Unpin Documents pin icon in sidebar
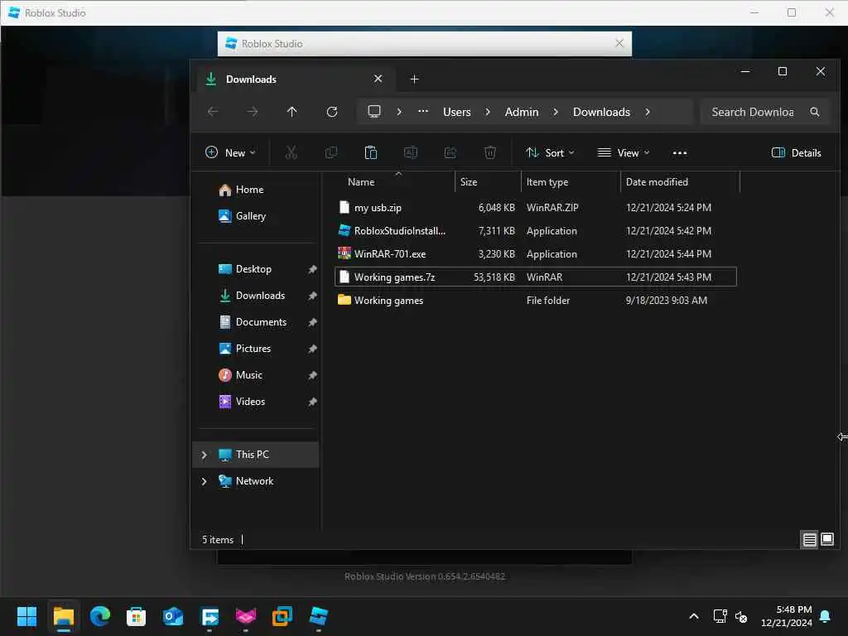This screenshot has width=848, height=636. 312,322
